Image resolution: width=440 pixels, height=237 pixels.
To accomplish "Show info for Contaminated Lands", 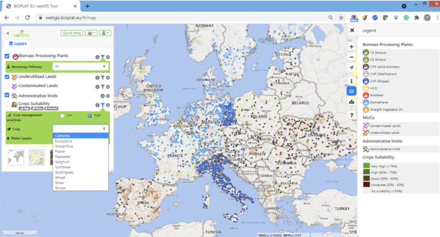I will point(97,87).
